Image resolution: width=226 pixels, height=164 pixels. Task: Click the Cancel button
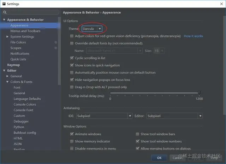tap(178, 158)
